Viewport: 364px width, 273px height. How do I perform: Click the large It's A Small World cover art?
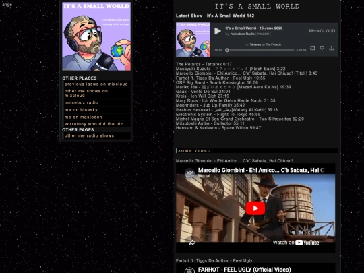pyautogui.click(x=96, y=36)
